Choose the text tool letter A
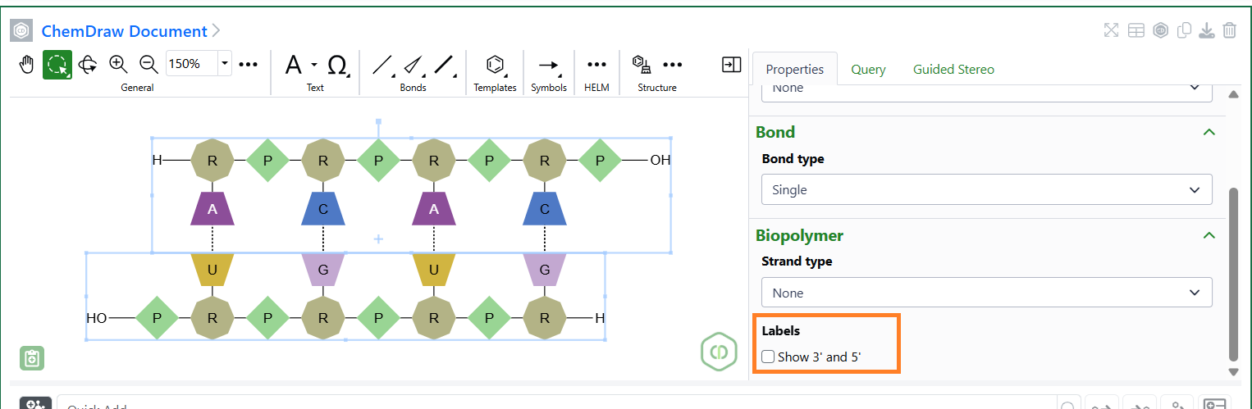This screenshot has height=409, width=1252. click(293, 65)
